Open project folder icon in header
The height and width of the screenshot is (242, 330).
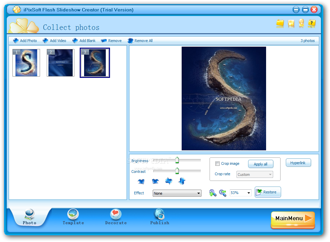tap(280, 24)
